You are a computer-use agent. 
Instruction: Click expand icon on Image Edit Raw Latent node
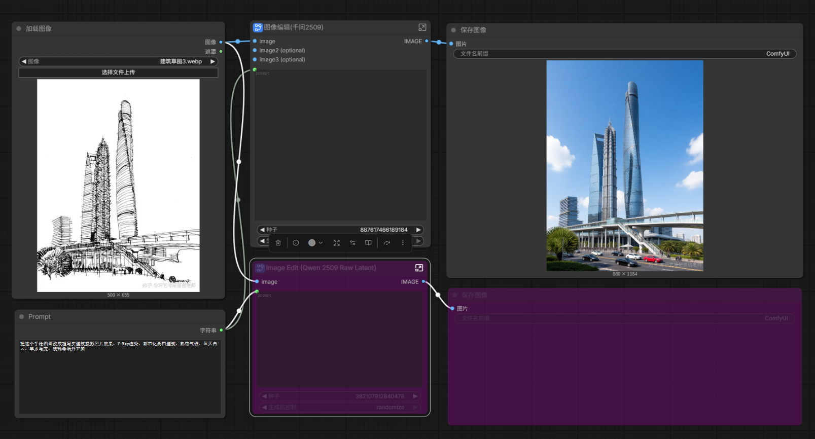coord(419,268)
